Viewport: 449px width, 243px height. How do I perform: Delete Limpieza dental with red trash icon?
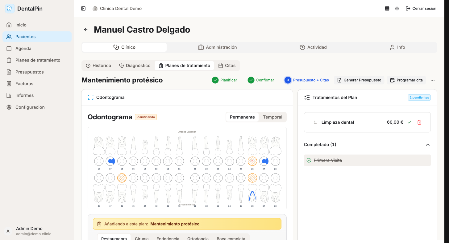click(x=419, y=122)
